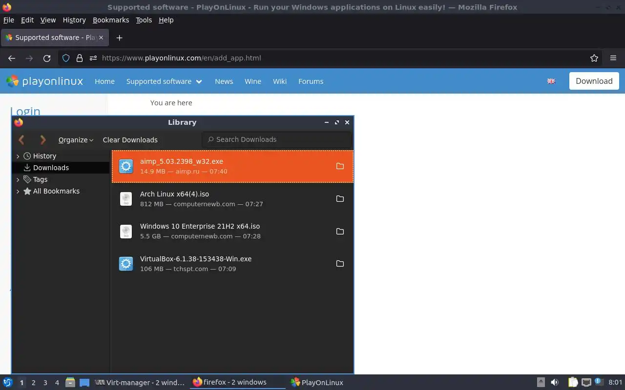
Task: Click the browser address bar URL
Action: pyautogui.click(x=182, y=58)
